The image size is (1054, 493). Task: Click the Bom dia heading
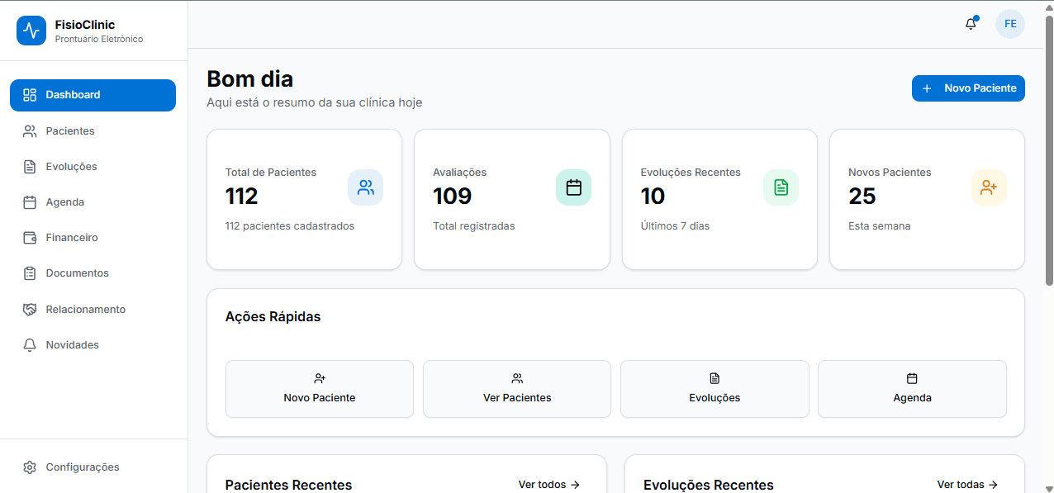pyautogui.click(x=249, y=79)
